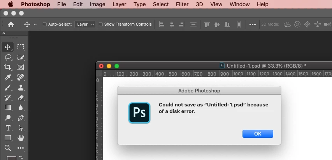Screen dimensions: 332x160
Task: Click the 3D Mode pan camera icon
Action: (307, 24)
